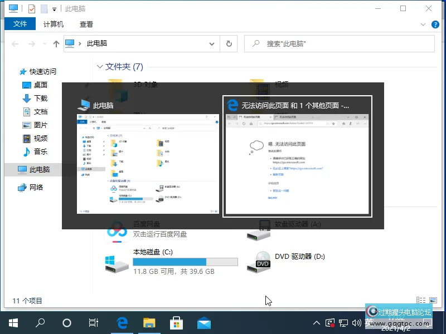Launch Microsoft Store from the taskbar
This screenshot has width=446, height=334.
[176, 323]
